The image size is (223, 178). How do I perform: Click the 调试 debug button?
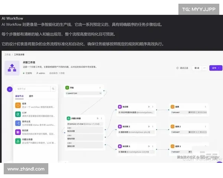click(197, 68)
